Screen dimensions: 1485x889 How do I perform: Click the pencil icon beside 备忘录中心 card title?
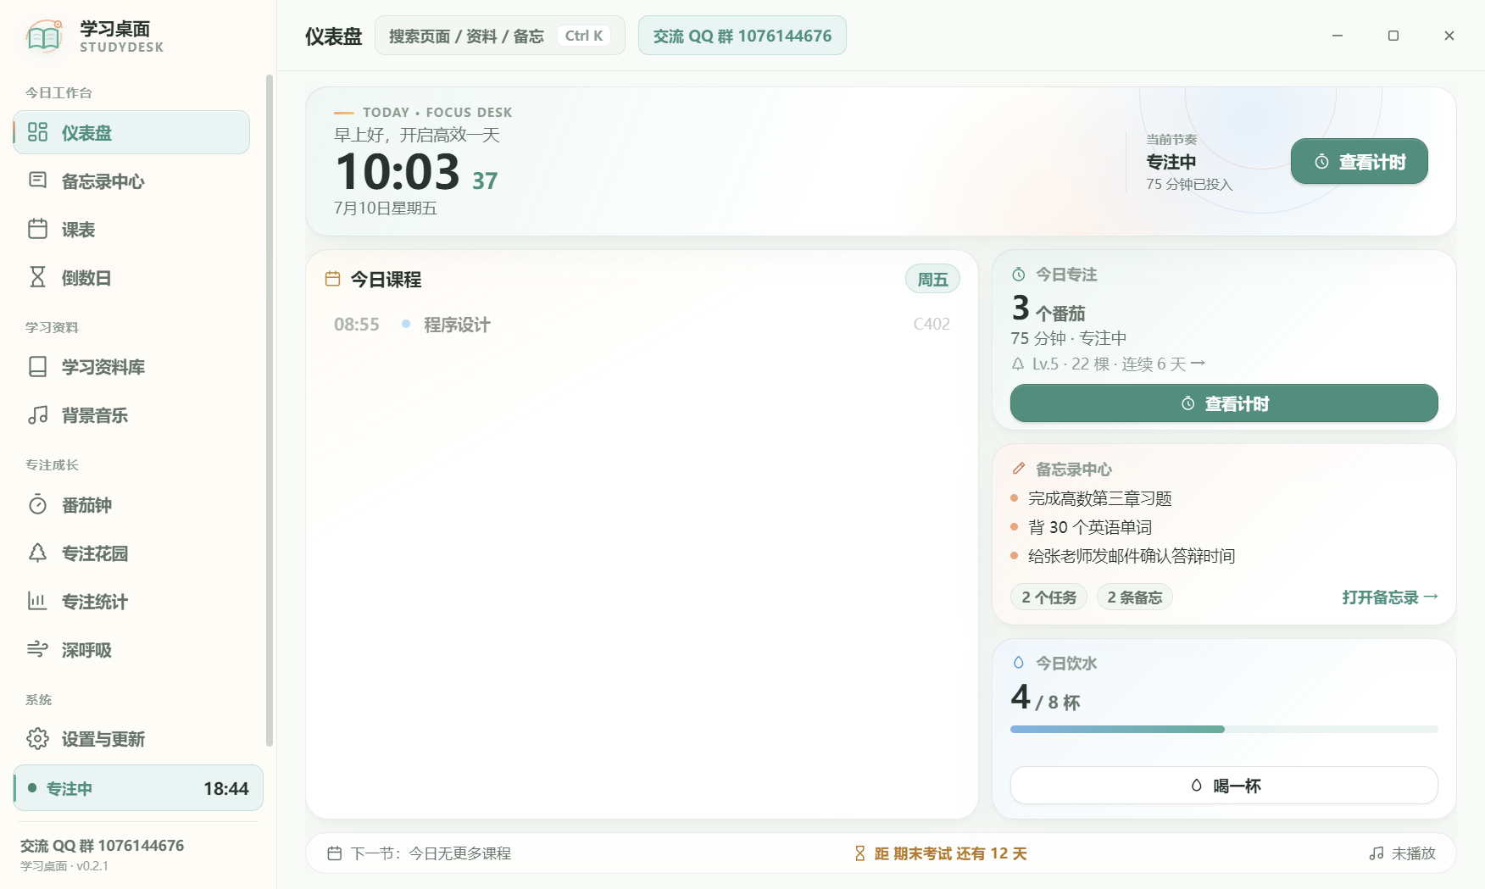(x=1019, y=469)
